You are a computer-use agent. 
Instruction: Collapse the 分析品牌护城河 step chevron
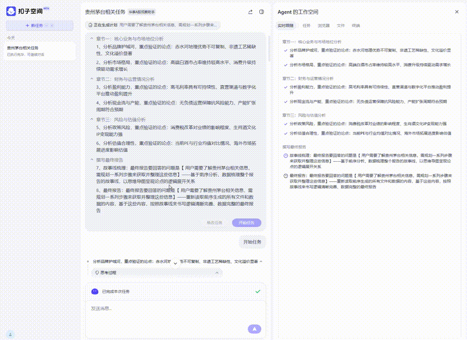pos(261,261)
